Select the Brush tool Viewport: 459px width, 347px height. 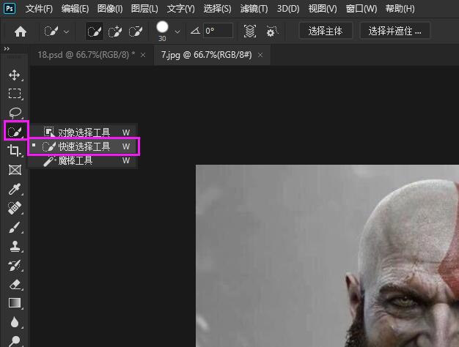pos(15,227)
